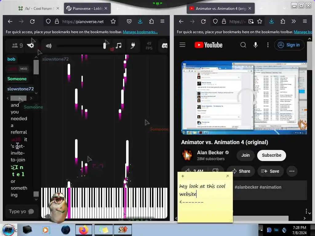Screen dimensions: 315x236
Task: Close the Animator vs. Animation tab
Action: pyautogui.click(x=250, y=8)
